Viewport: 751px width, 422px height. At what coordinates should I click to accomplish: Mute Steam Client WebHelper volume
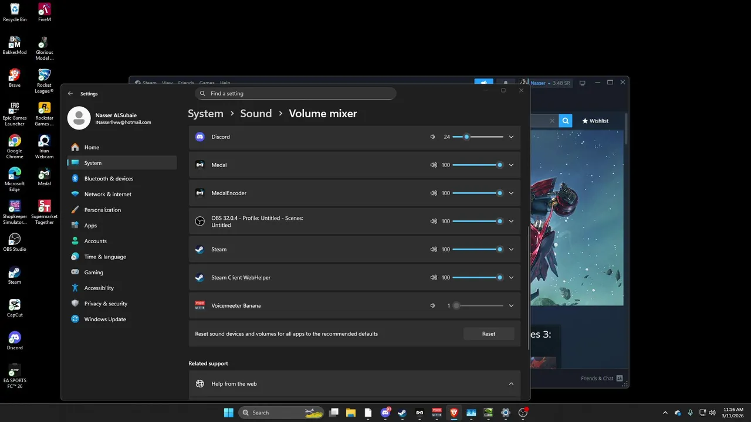(434, 277)
